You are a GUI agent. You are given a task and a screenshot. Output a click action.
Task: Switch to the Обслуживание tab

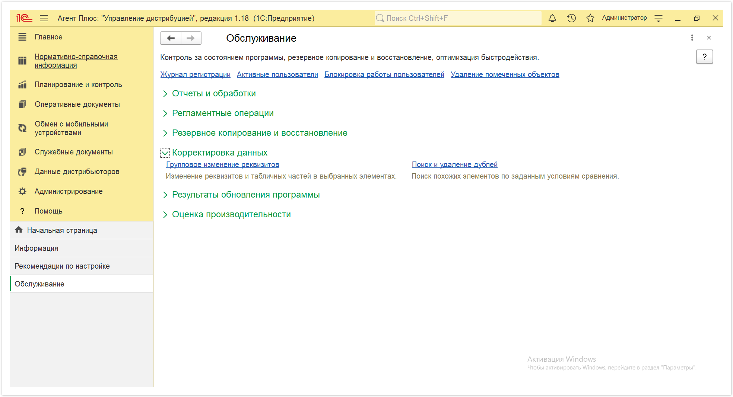point(82,284)
